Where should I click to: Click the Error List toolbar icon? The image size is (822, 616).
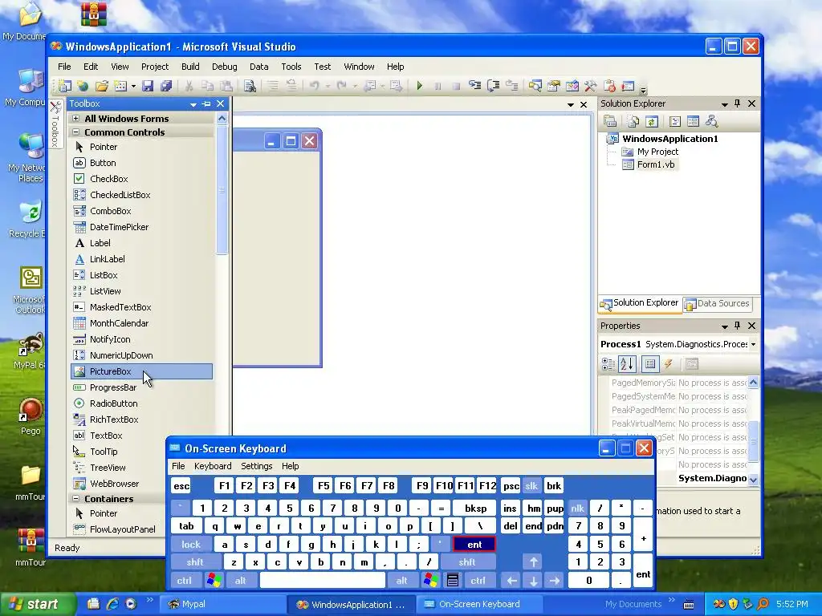pyautogui.click(x=609, y=85)
